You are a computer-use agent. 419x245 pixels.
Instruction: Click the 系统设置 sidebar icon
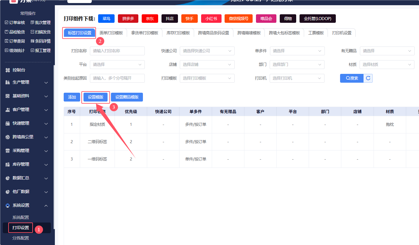coord(8,205)
